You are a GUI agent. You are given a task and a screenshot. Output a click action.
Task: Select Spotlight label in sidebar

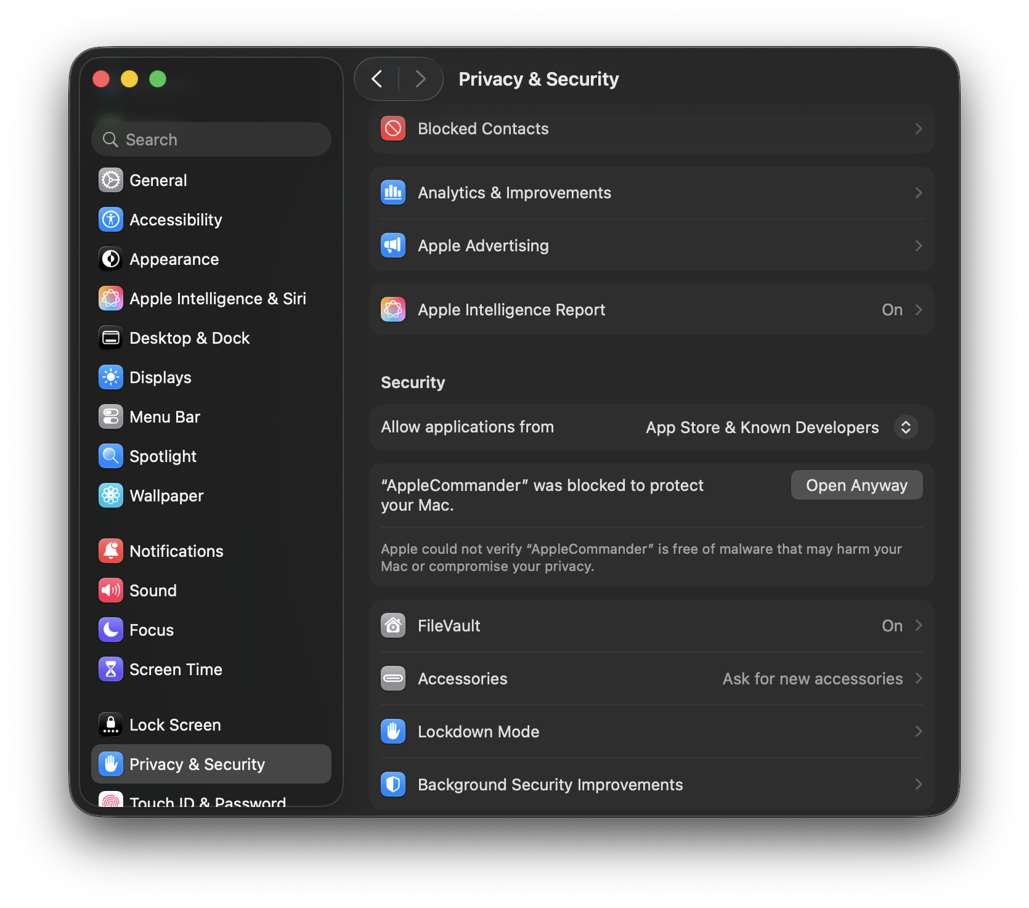tap(163, 456)
